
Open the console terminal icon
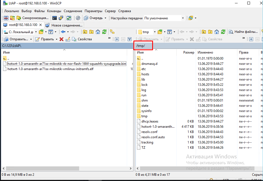tap(55, 18)
